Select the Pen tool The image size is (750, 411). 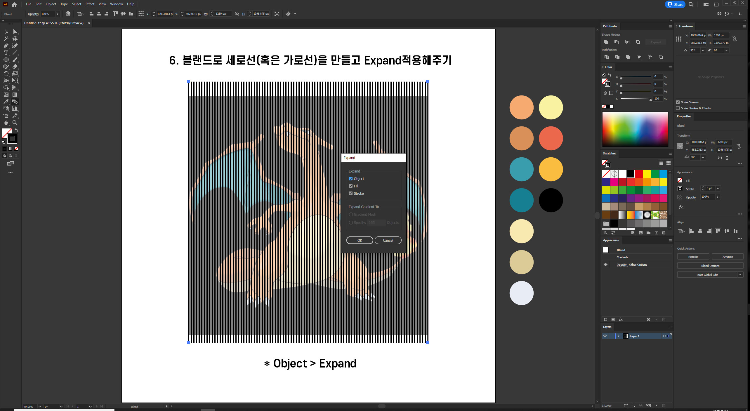pyautogui.click(x=6, y=46)
